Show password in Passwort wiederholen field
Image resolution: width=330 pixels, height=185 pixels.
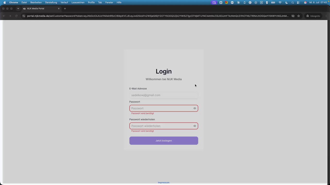tap(195, 126)
